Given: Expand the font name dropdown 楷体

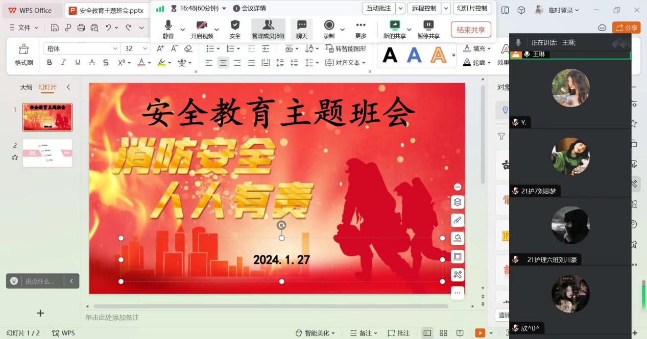Looking at the screenshot, I should click(115, 48).
